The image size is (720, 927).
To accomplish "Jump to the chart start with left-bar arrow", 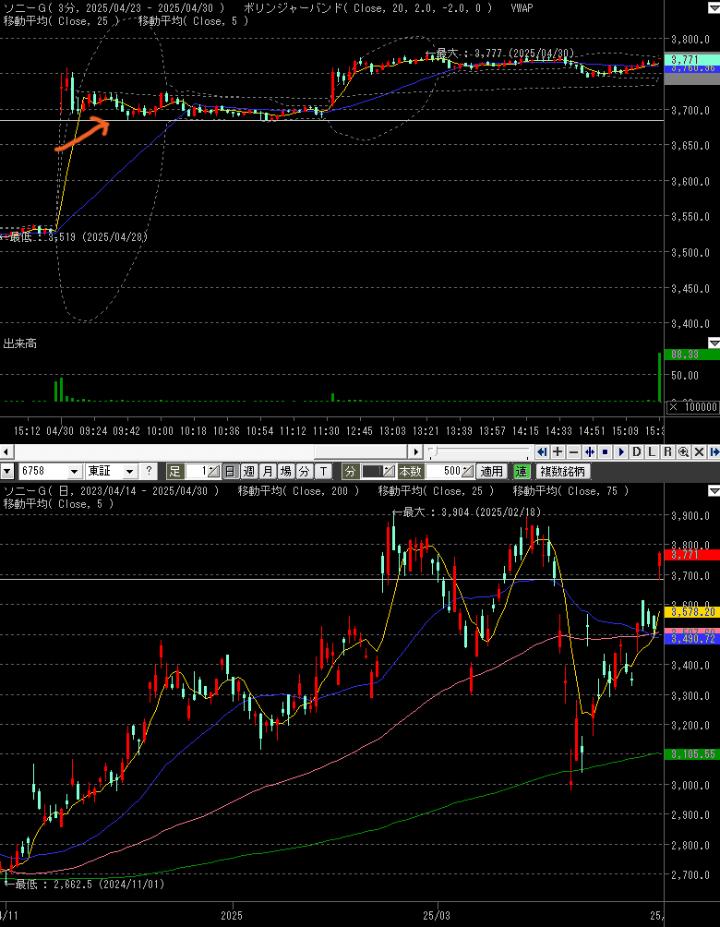I will click(x=542, y=452).
